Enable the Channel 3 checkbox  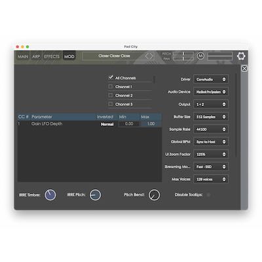point(111,104)
